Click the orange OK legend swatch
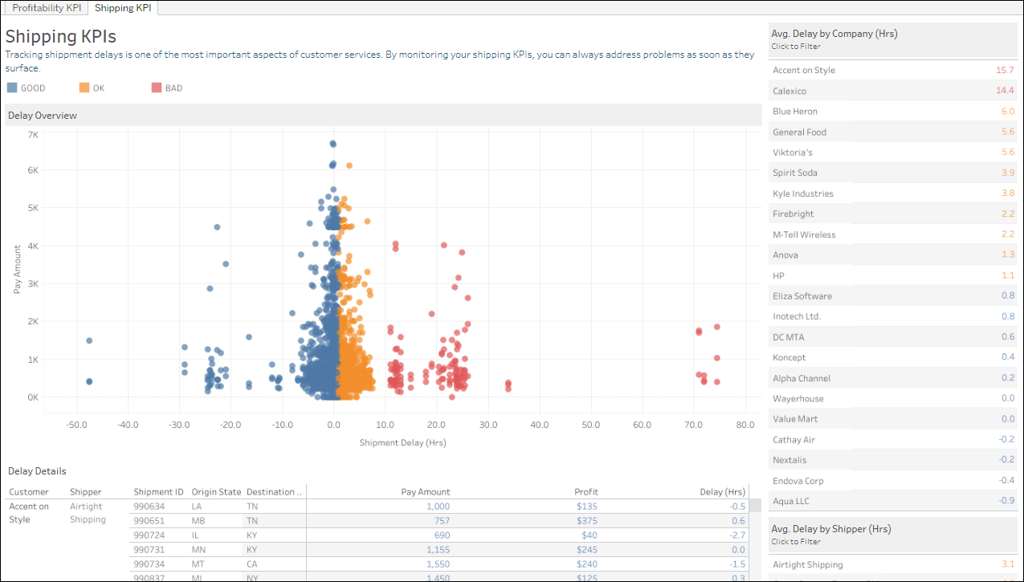The height and width of the screenshot is (582, 1024). coord(84,88)
